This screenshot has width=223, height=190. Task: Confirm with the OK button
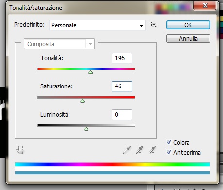pyautogui.click(x=188, y=25)
